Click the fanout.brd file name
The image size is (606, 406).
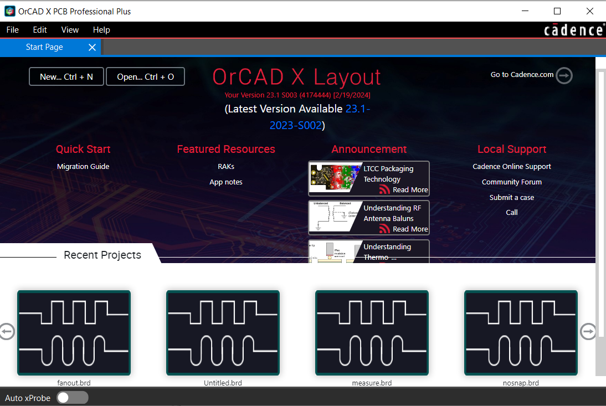(x=74, y=383)
